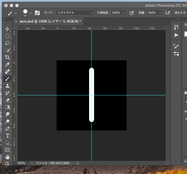Select the Healing Brush tool

click(7, 72)
